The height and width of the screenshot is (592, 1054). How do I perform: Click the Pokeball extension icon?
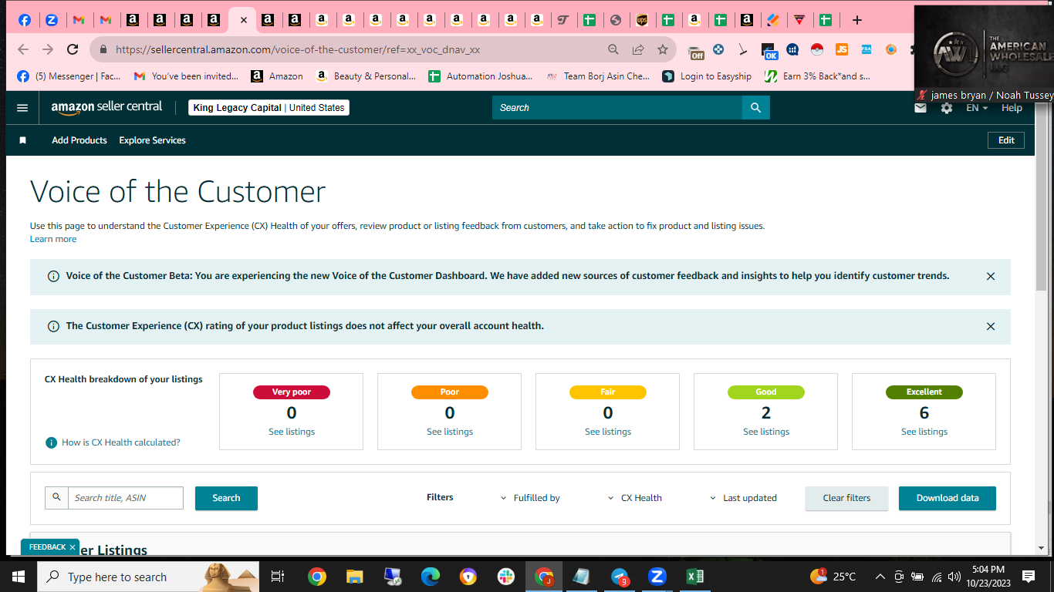coord(817,49)
